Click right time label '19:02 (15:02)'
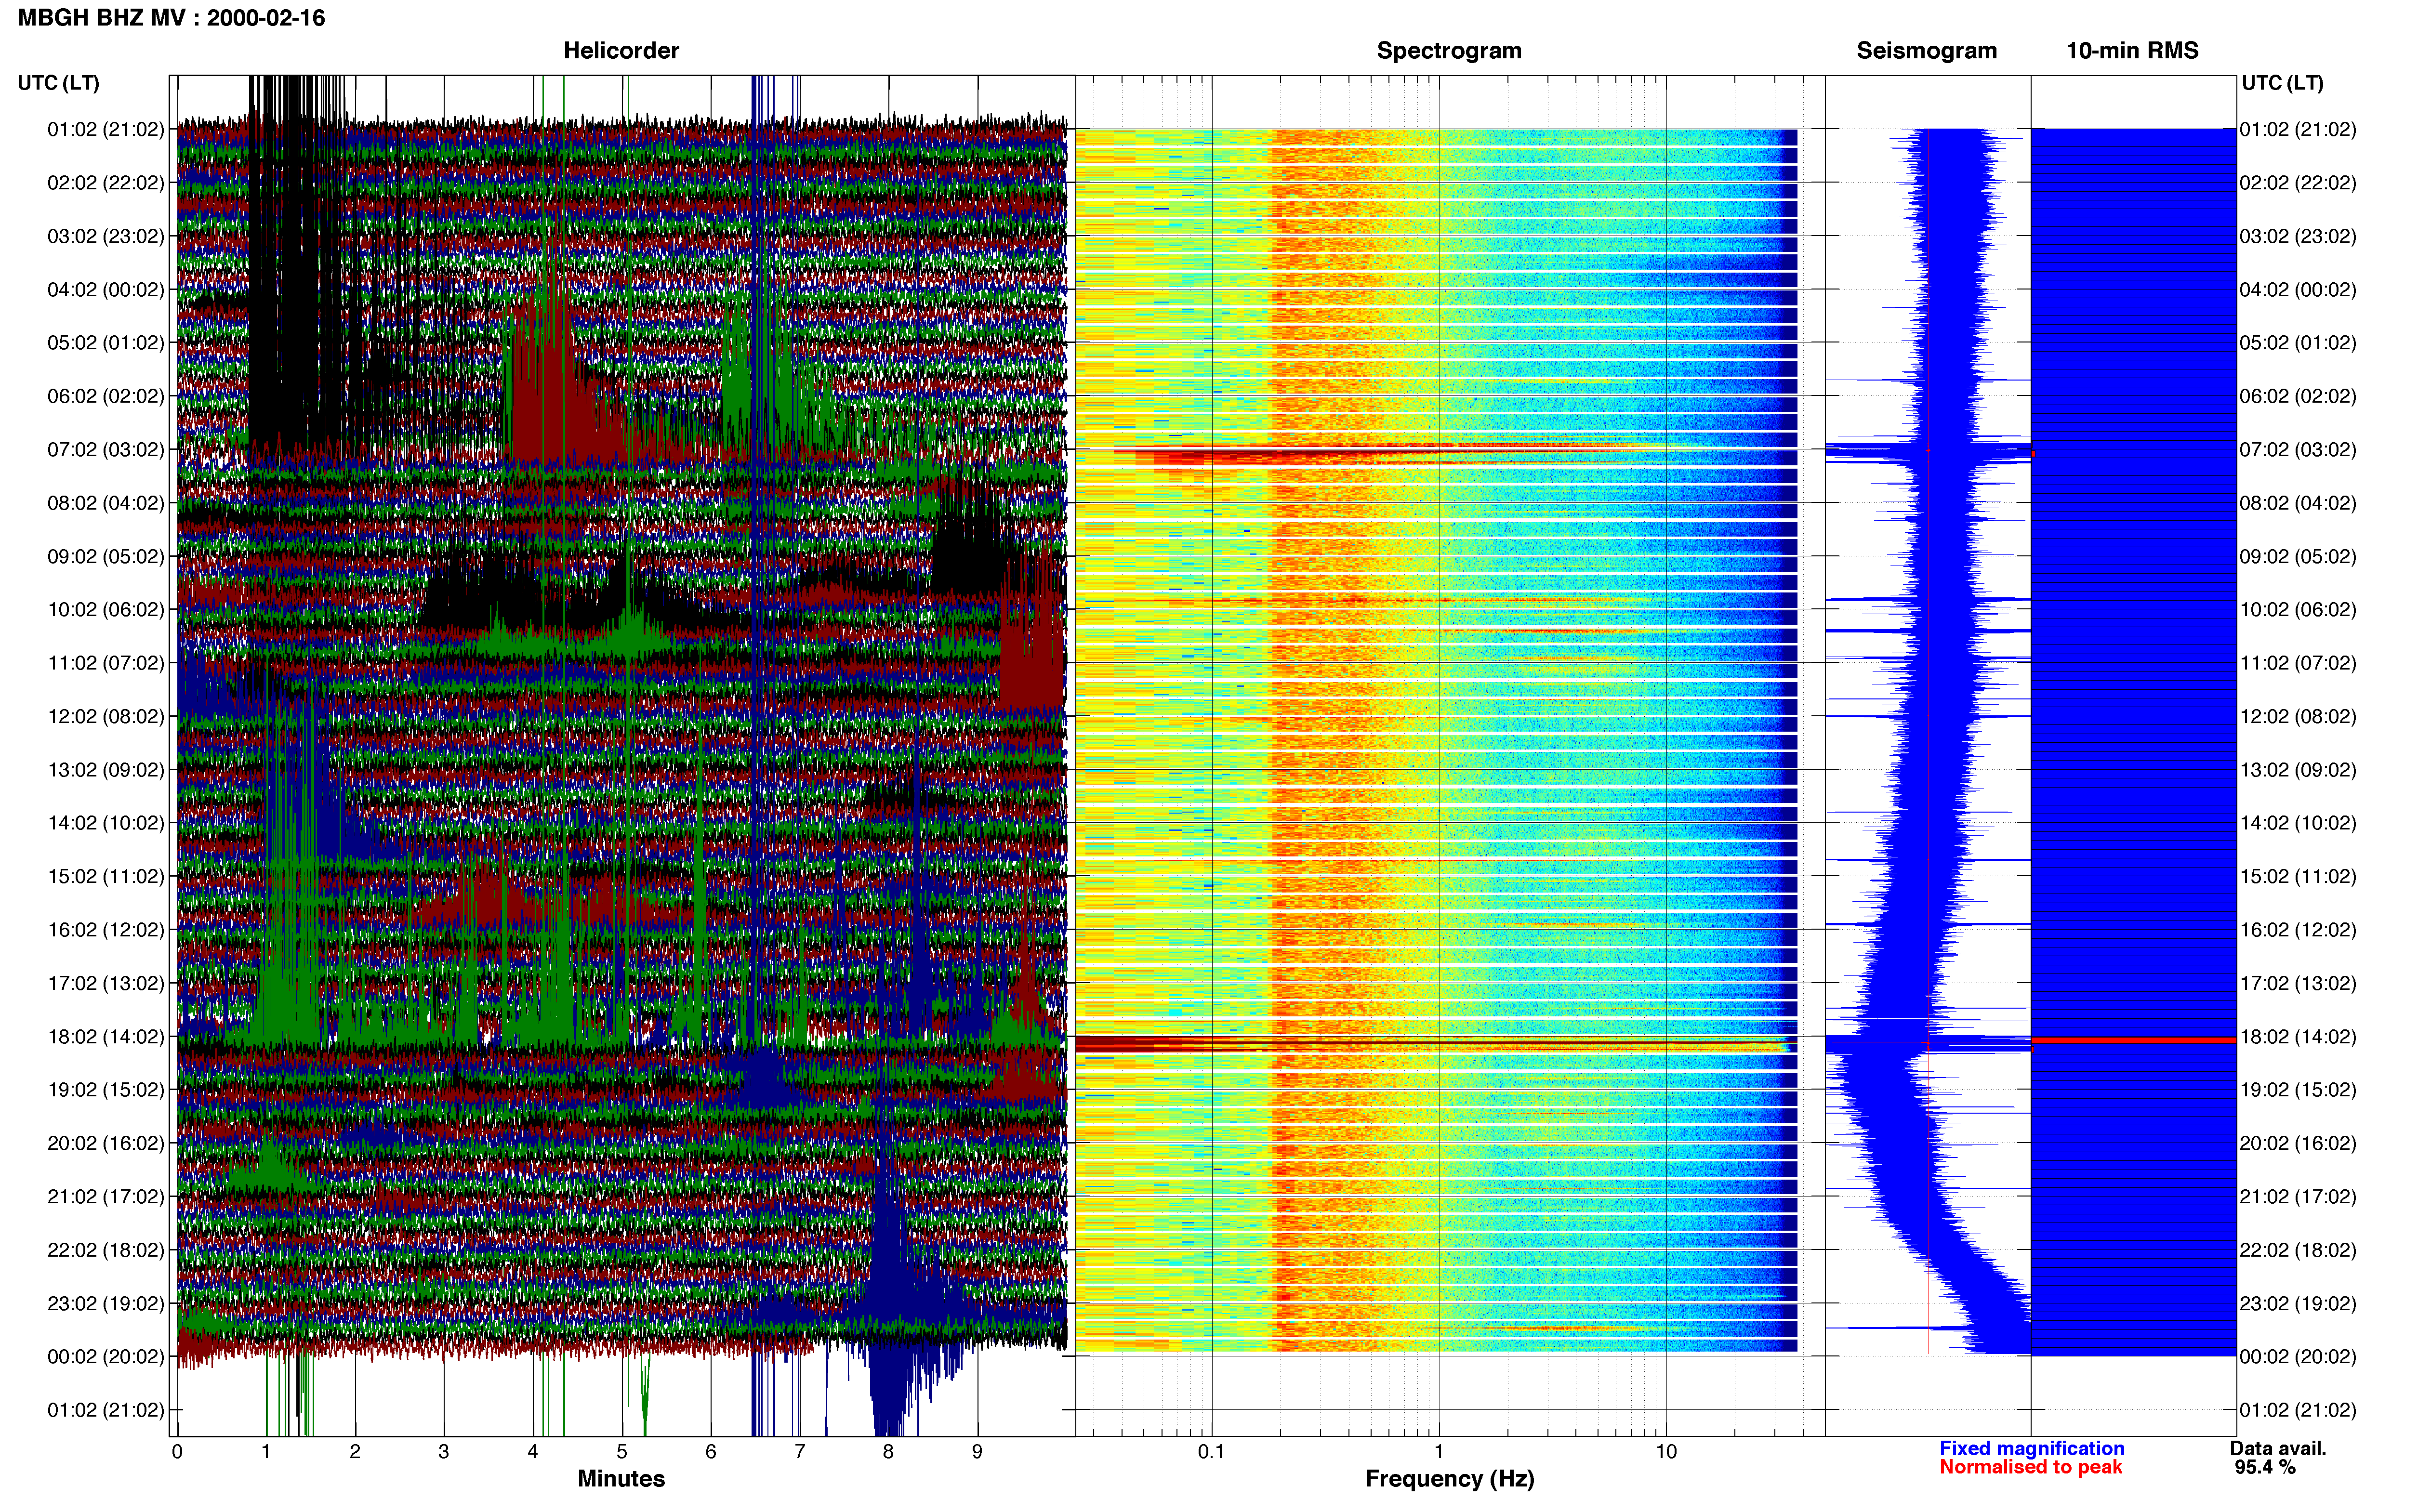The width and height of the screenshot is (2418, 1512). click(x=2298, y=1089)
